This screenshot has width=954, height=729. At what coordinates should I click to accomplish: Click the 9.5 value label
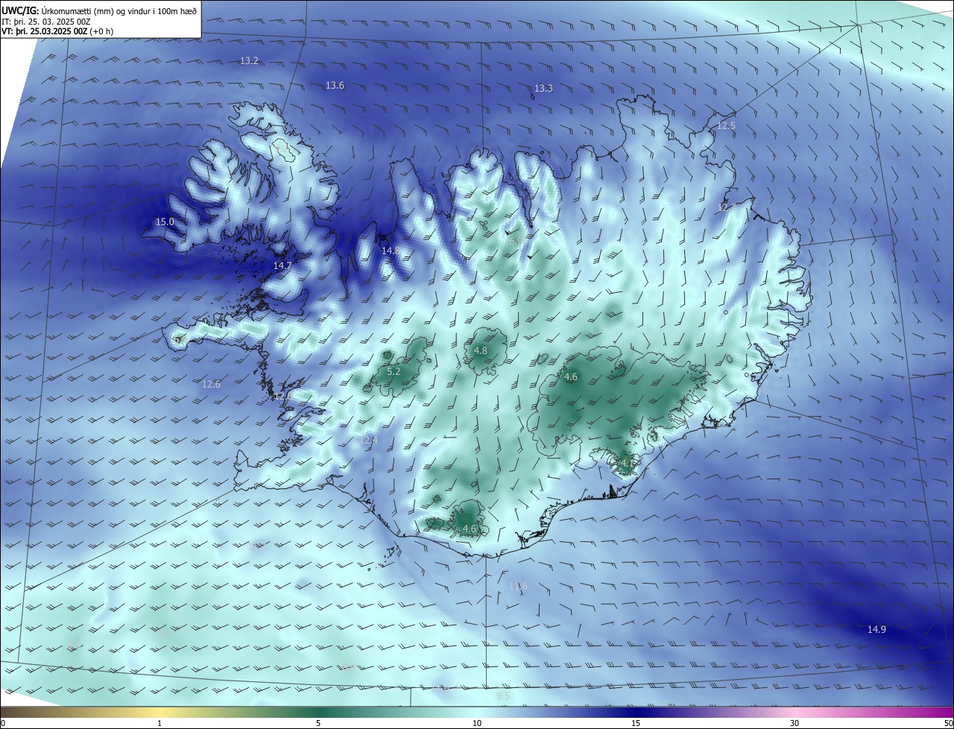tap(503, 696)
